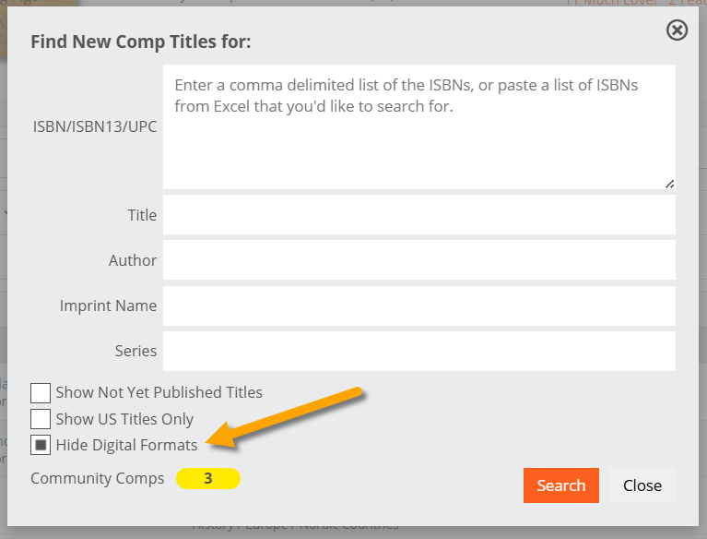
Task: Run the orange Search button
Action: pyautogui.click(x=561, y=485)
